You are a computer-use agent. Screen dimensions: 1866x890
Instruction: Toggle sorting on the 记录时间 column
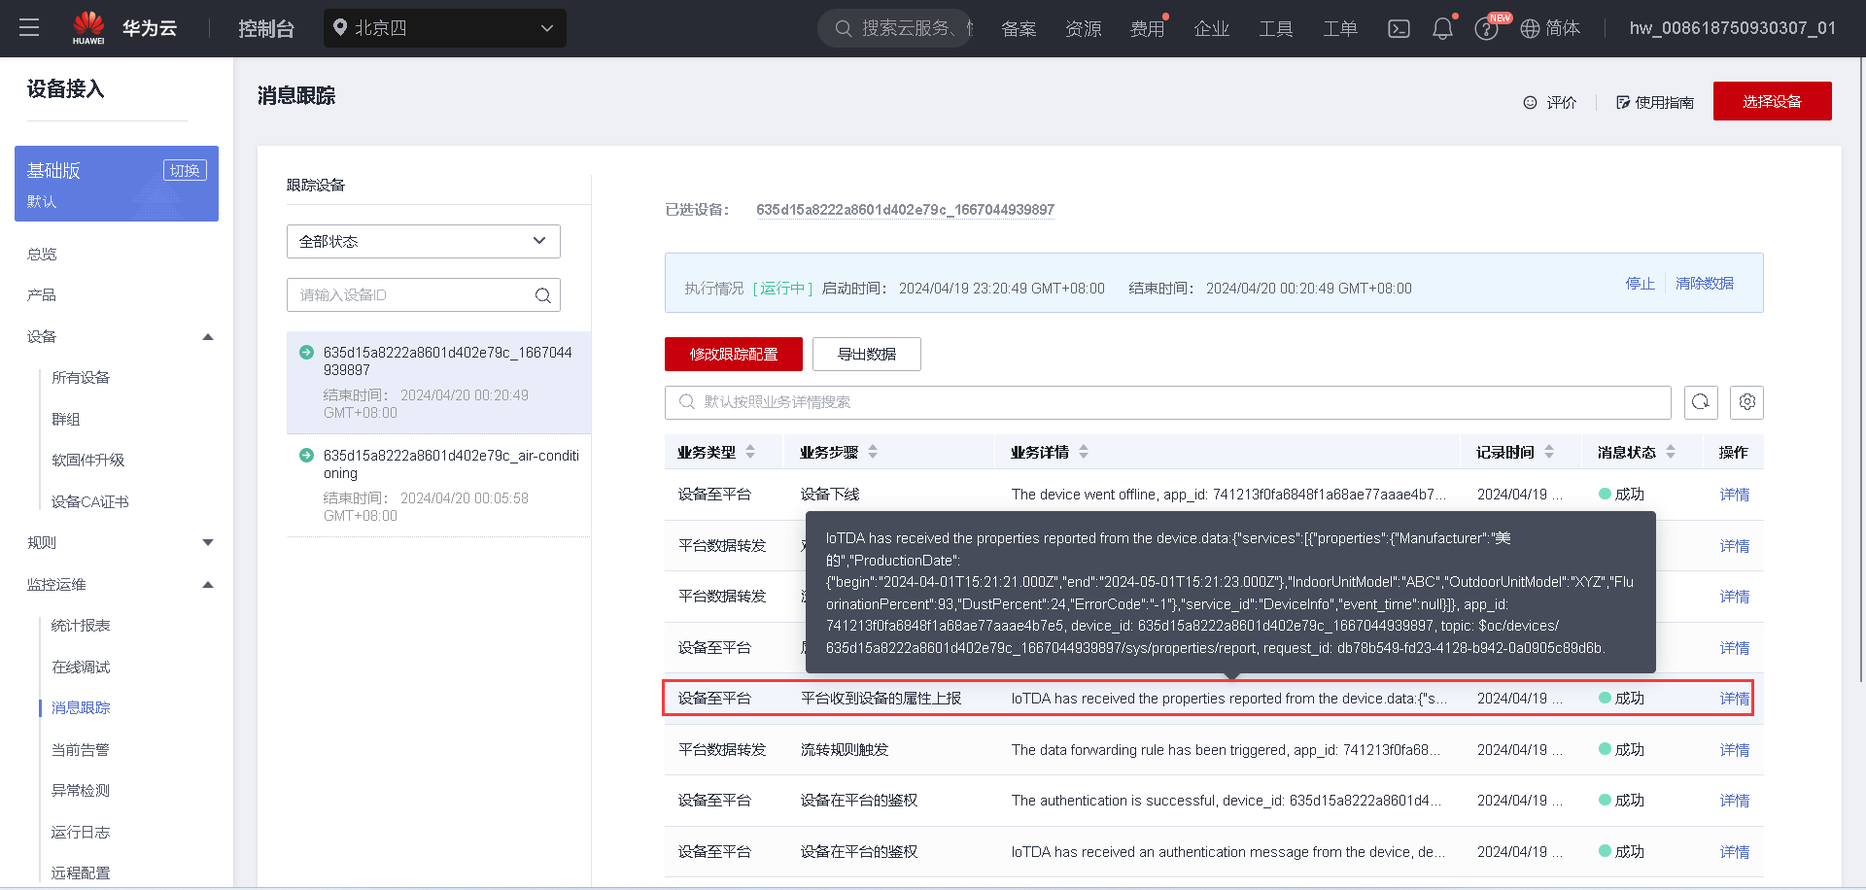point(1549,451)
